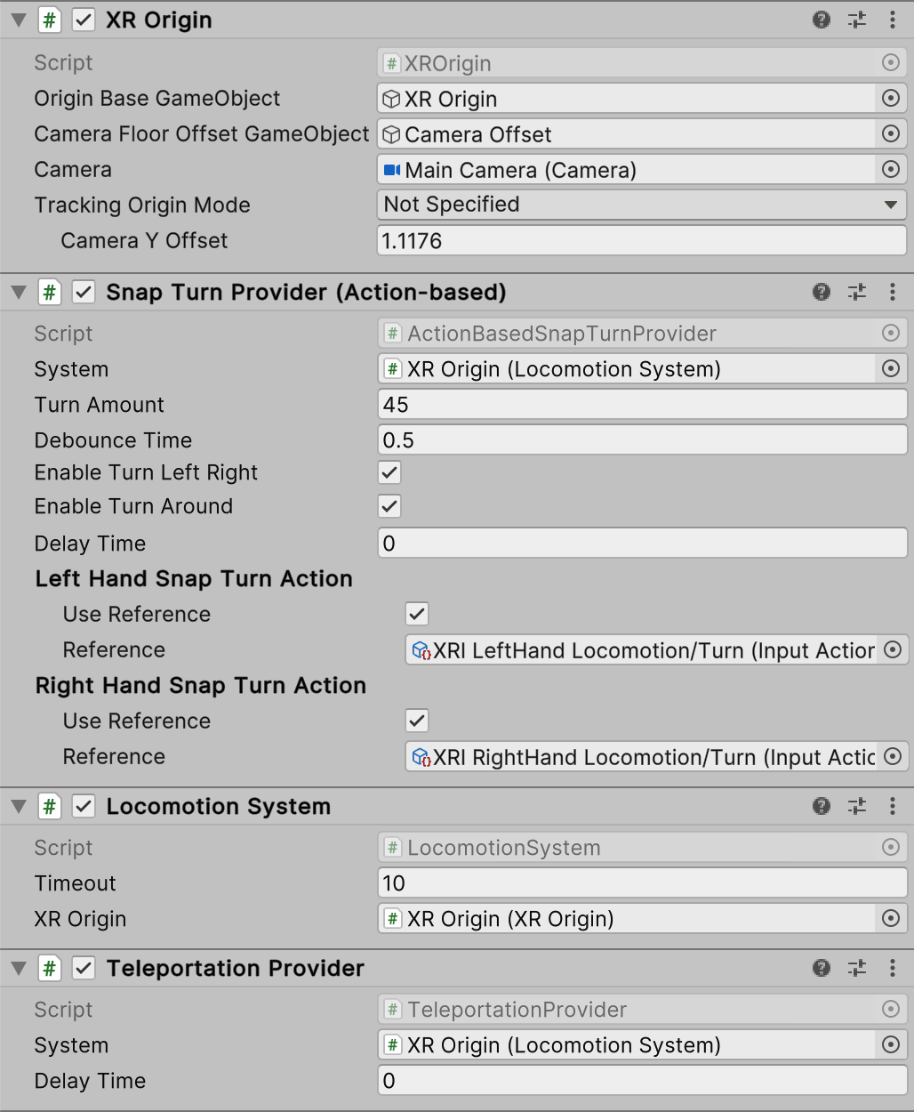Image resolution: width=914 pixels, height=1112 pixels.
Task: Uncheck Enable Turn Around option
Action: point(389,506)
